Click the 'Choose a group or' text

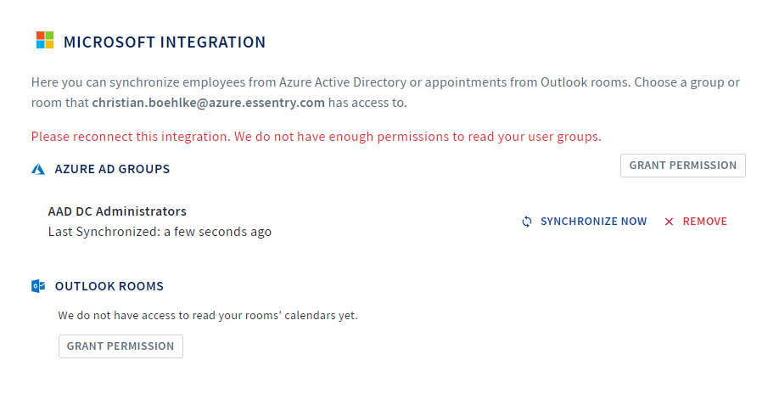(x=687, y=82)
